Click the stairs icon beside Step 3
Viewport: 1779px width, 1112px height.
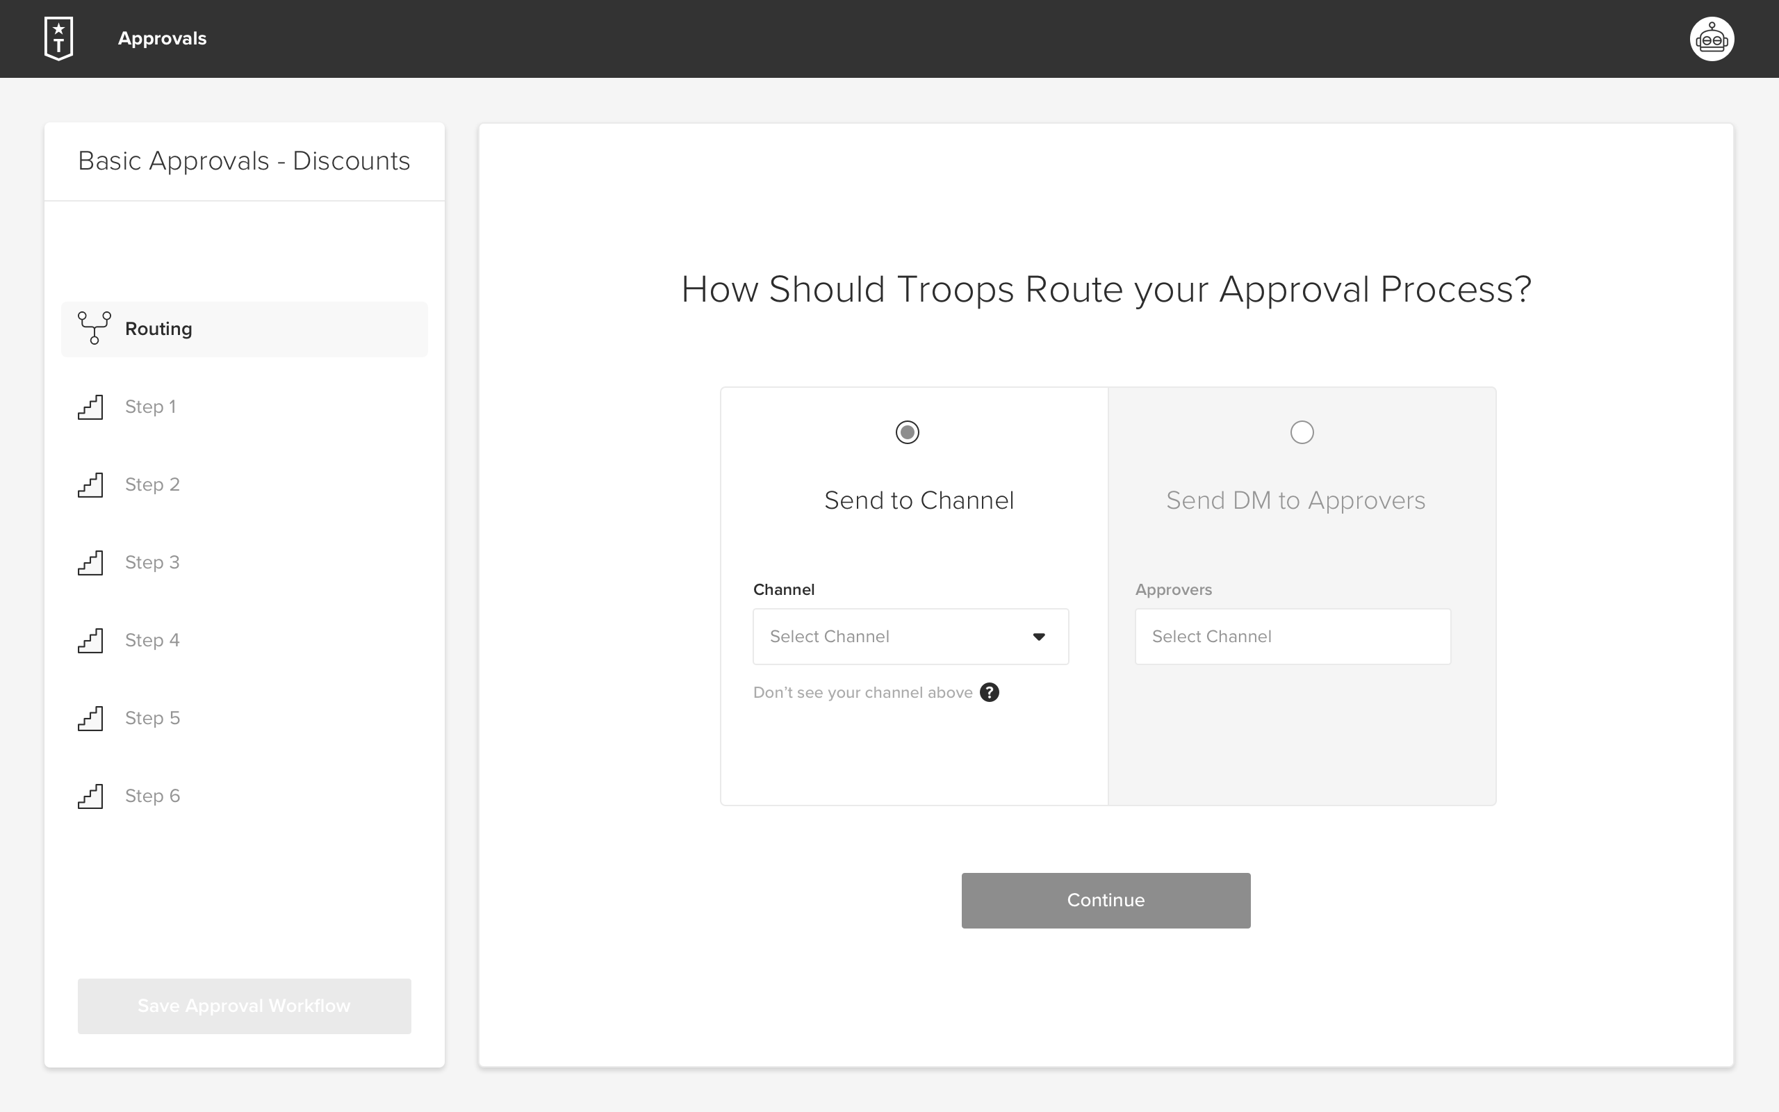coord(90,563)
